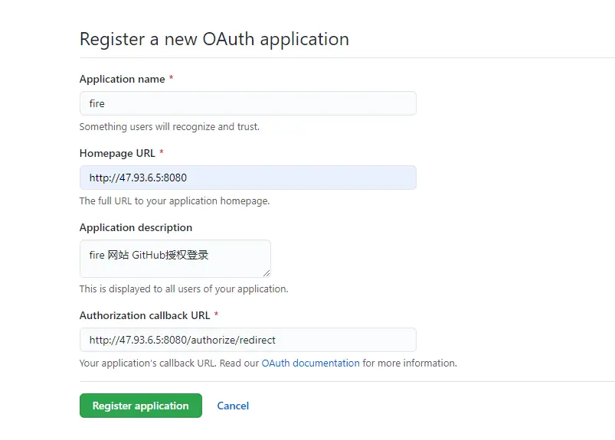
Task: Click the required asterisk beside Homepage URL
Action: click(162, 154)
